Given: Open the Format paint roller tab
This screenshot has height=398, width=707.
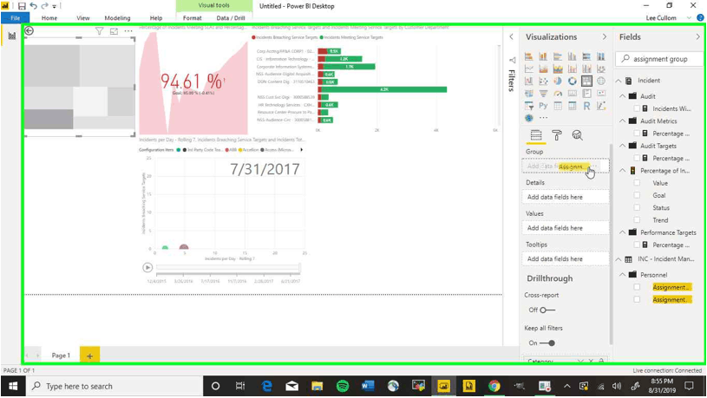Looking at the screenshot, I should pos(557,135).
